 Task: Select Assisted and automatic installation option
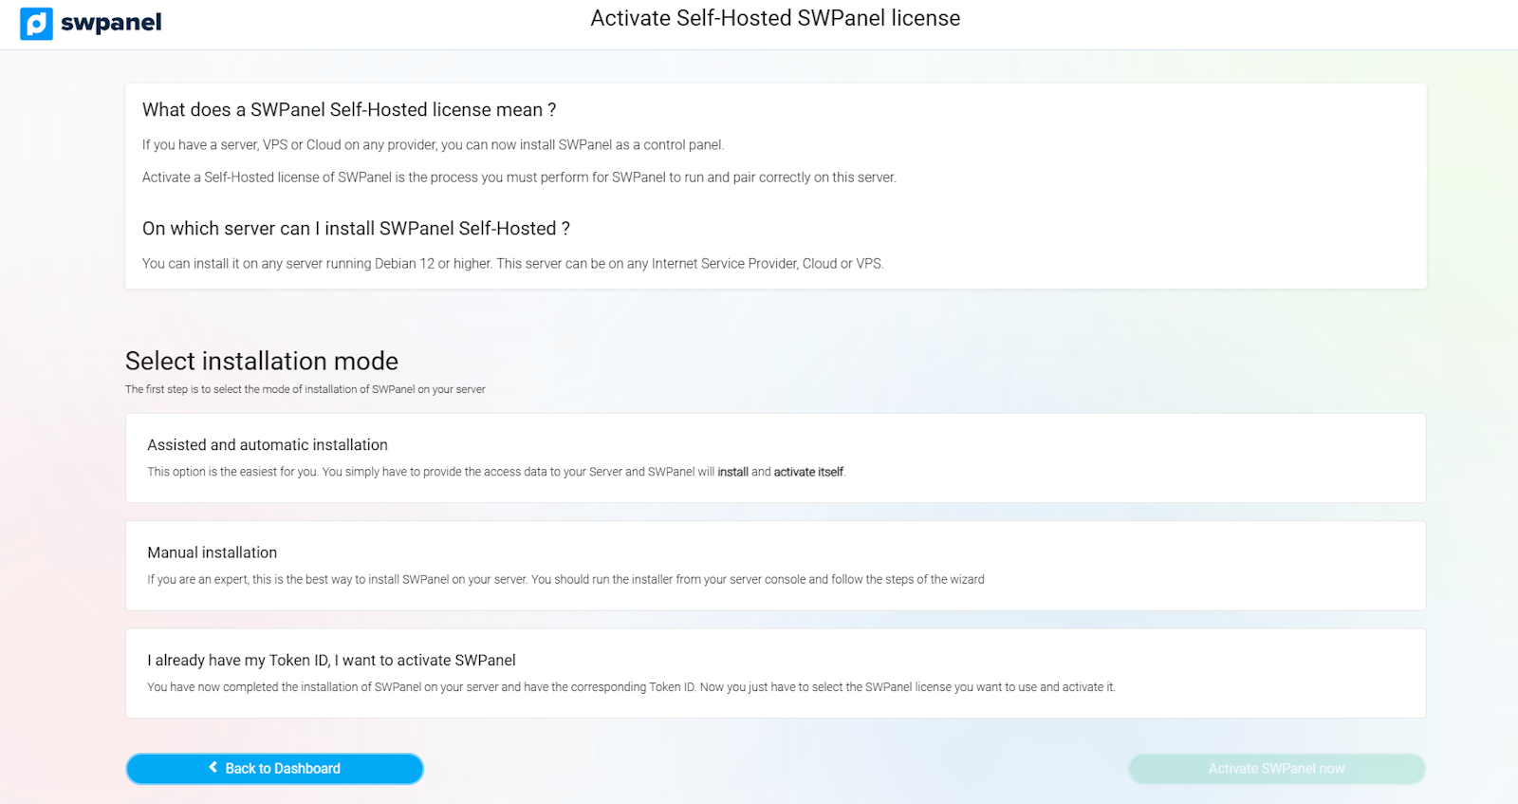pyautogui.click(x=775, y=458)
